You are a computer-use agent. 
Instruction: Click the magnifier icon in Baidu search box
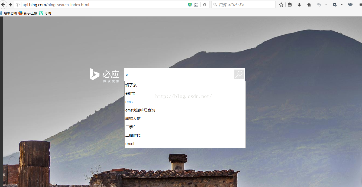pos(215,5)
